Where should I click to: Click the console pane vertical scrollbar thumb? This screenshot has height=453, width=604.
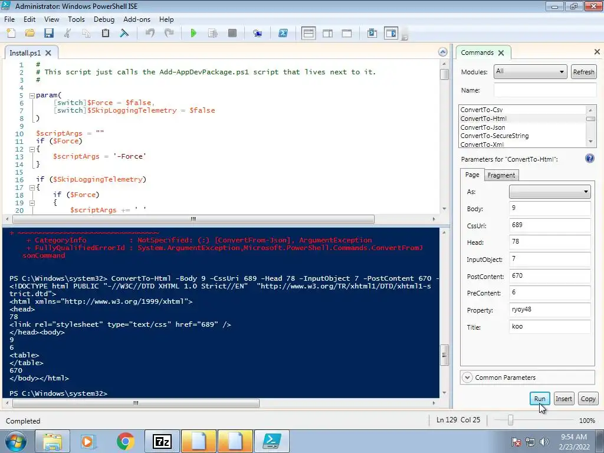[x=444, y=354]
